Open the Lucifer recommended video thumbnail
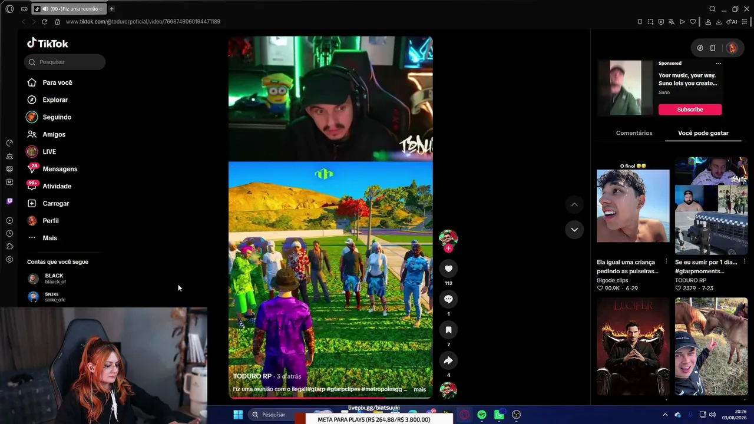This screenshot has width=754, height=424. point(633,346)
